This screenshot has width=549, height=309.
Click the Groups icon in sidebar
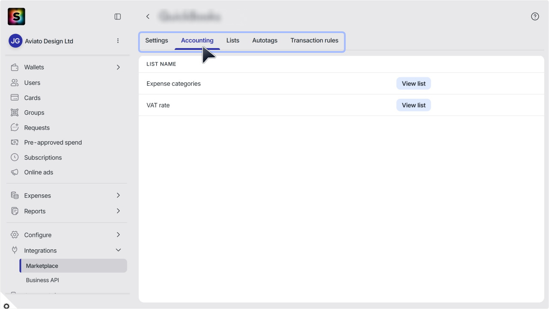pyautogui.click(x=15, y=112)
